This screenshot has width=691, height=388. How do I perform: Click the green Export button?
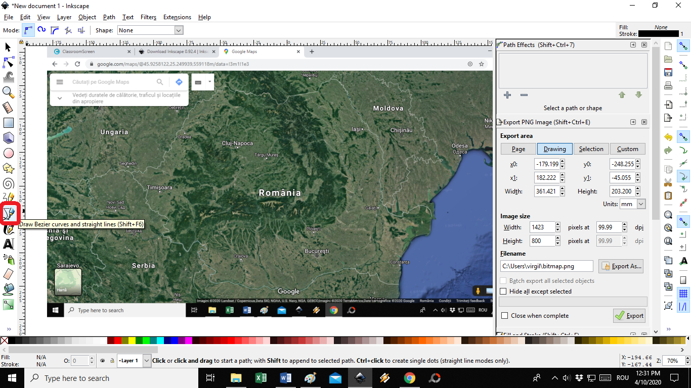tap(629, 316)
